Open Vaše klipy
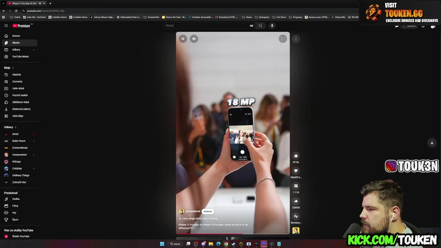The height and width of the screenshot is (248, 441). [x=19, y=116]
